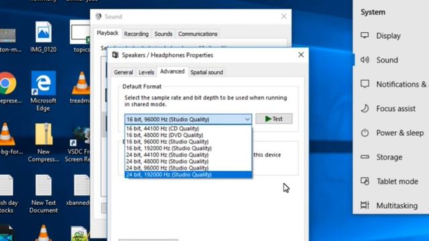Open the IMG_0120 image file icon
Viewport: 429px width, 241px height.
(x=44, y=32)
